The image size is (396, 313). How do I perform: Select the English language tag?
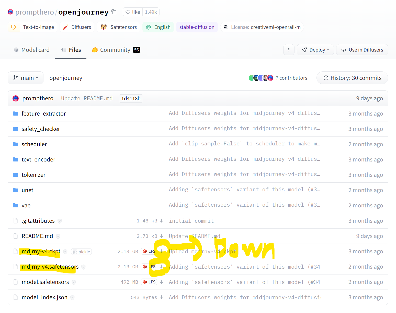coord(158,27)
